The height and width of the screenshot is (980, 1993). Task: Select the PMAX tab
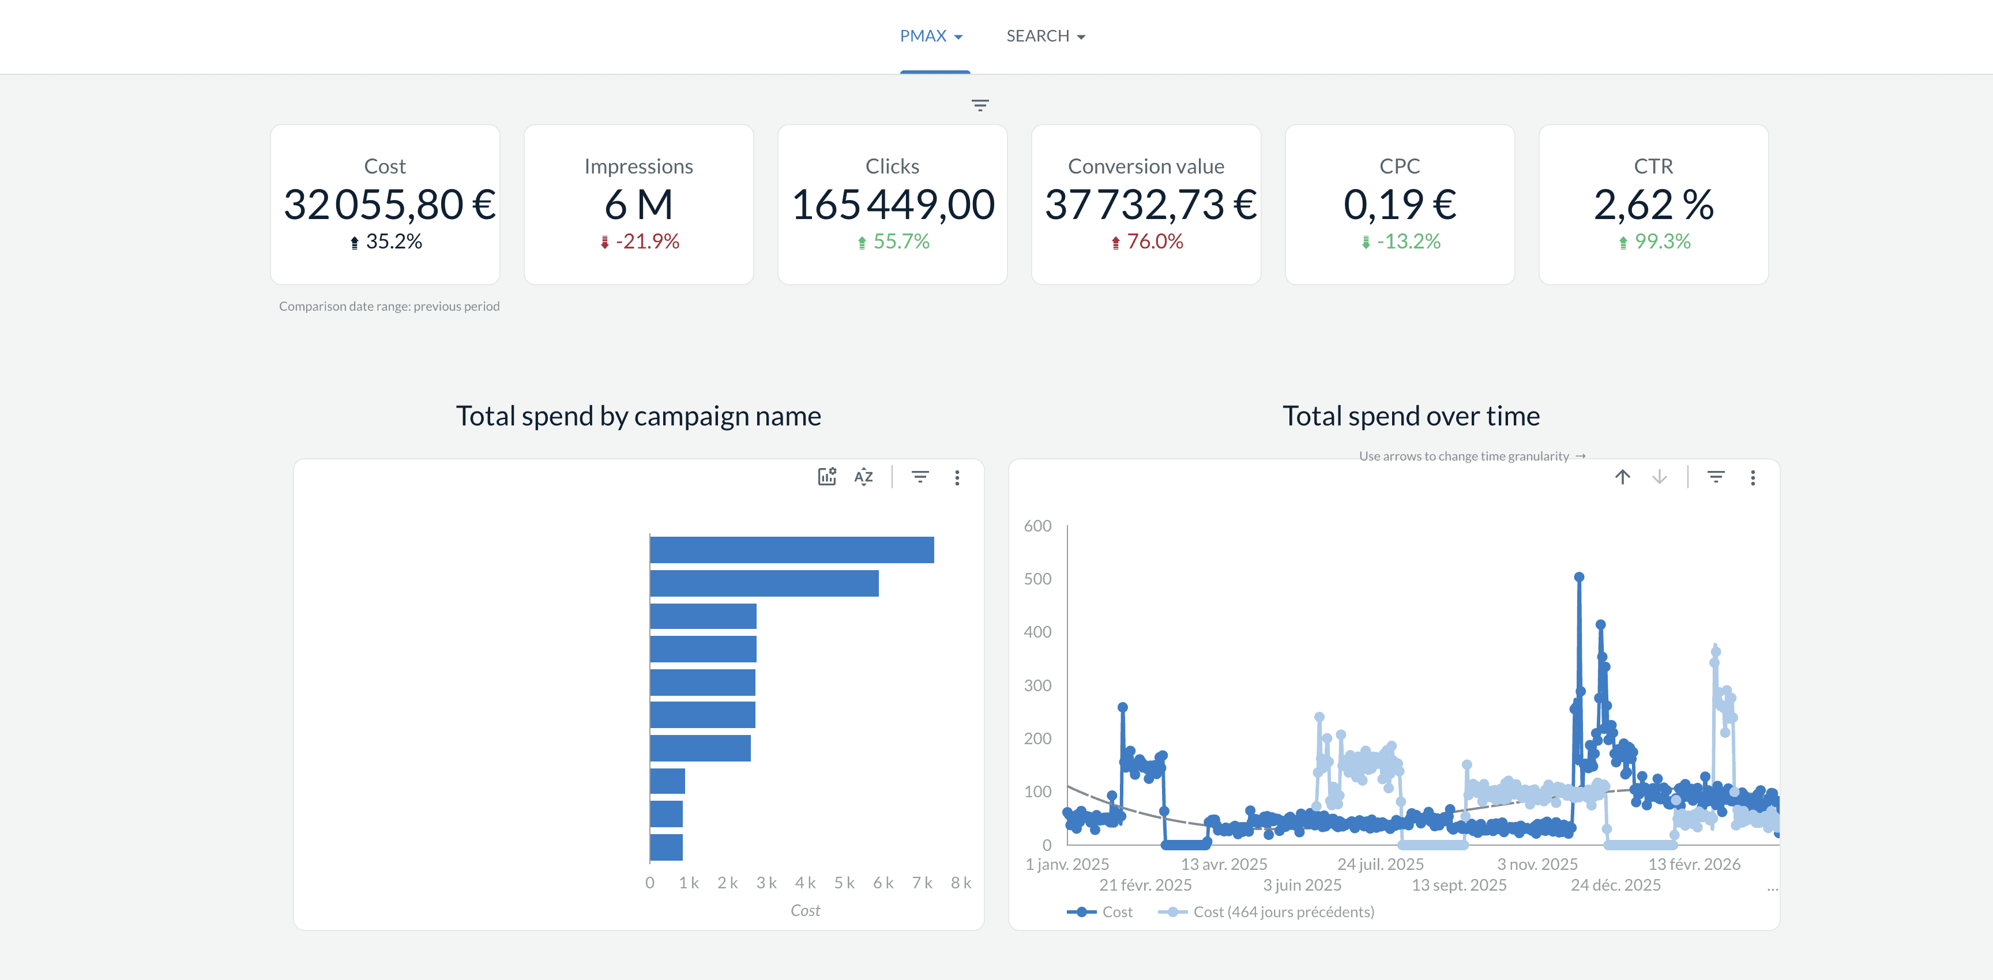coord(923,36)
